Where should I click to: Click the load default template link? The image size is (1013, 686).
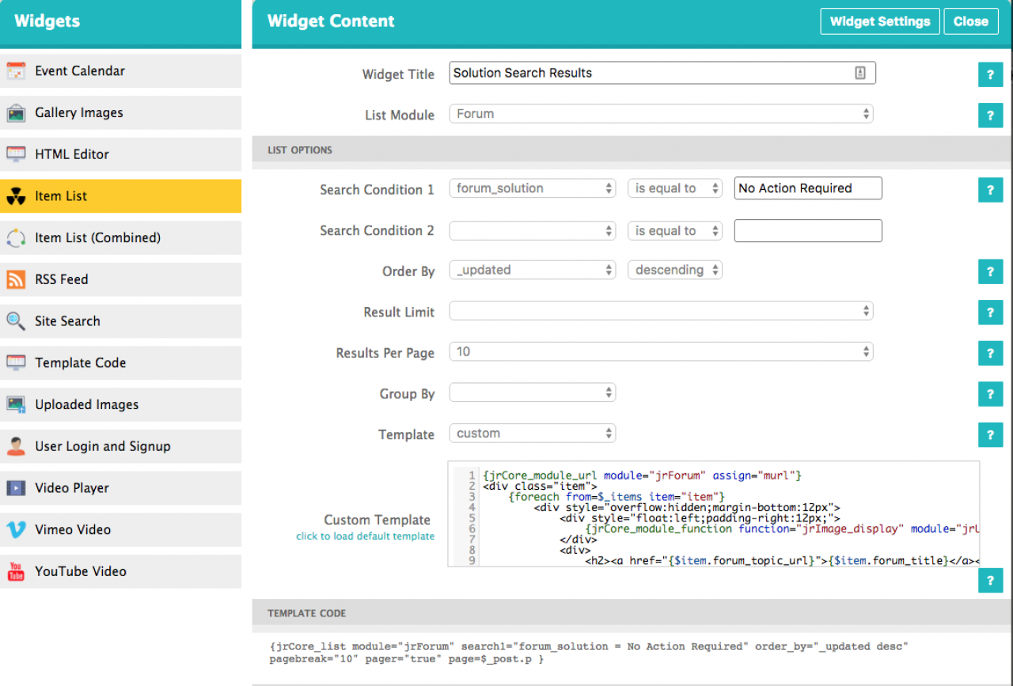click(x=365, y=536)
